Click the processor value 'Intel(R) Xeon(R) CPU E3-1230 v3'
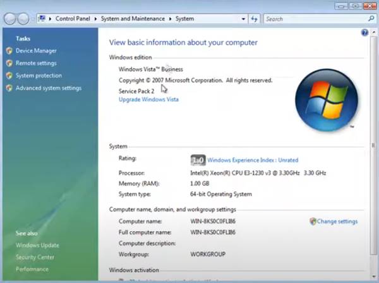This screenshot has height=283, width=379. click(258, 173)
